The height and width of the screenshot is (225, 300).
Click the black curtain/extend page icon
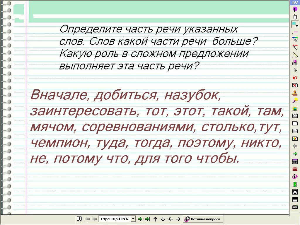(295, 200)
